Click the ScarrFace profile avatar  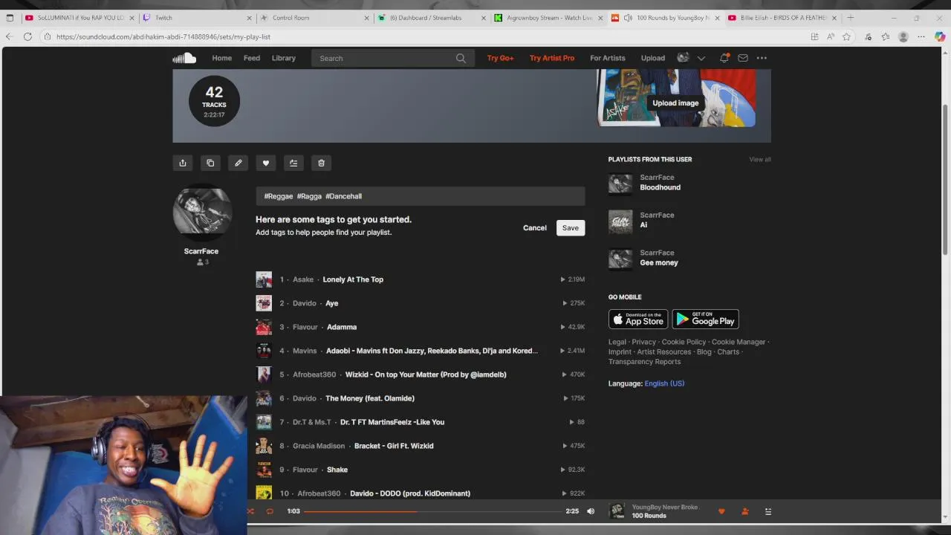202,213
